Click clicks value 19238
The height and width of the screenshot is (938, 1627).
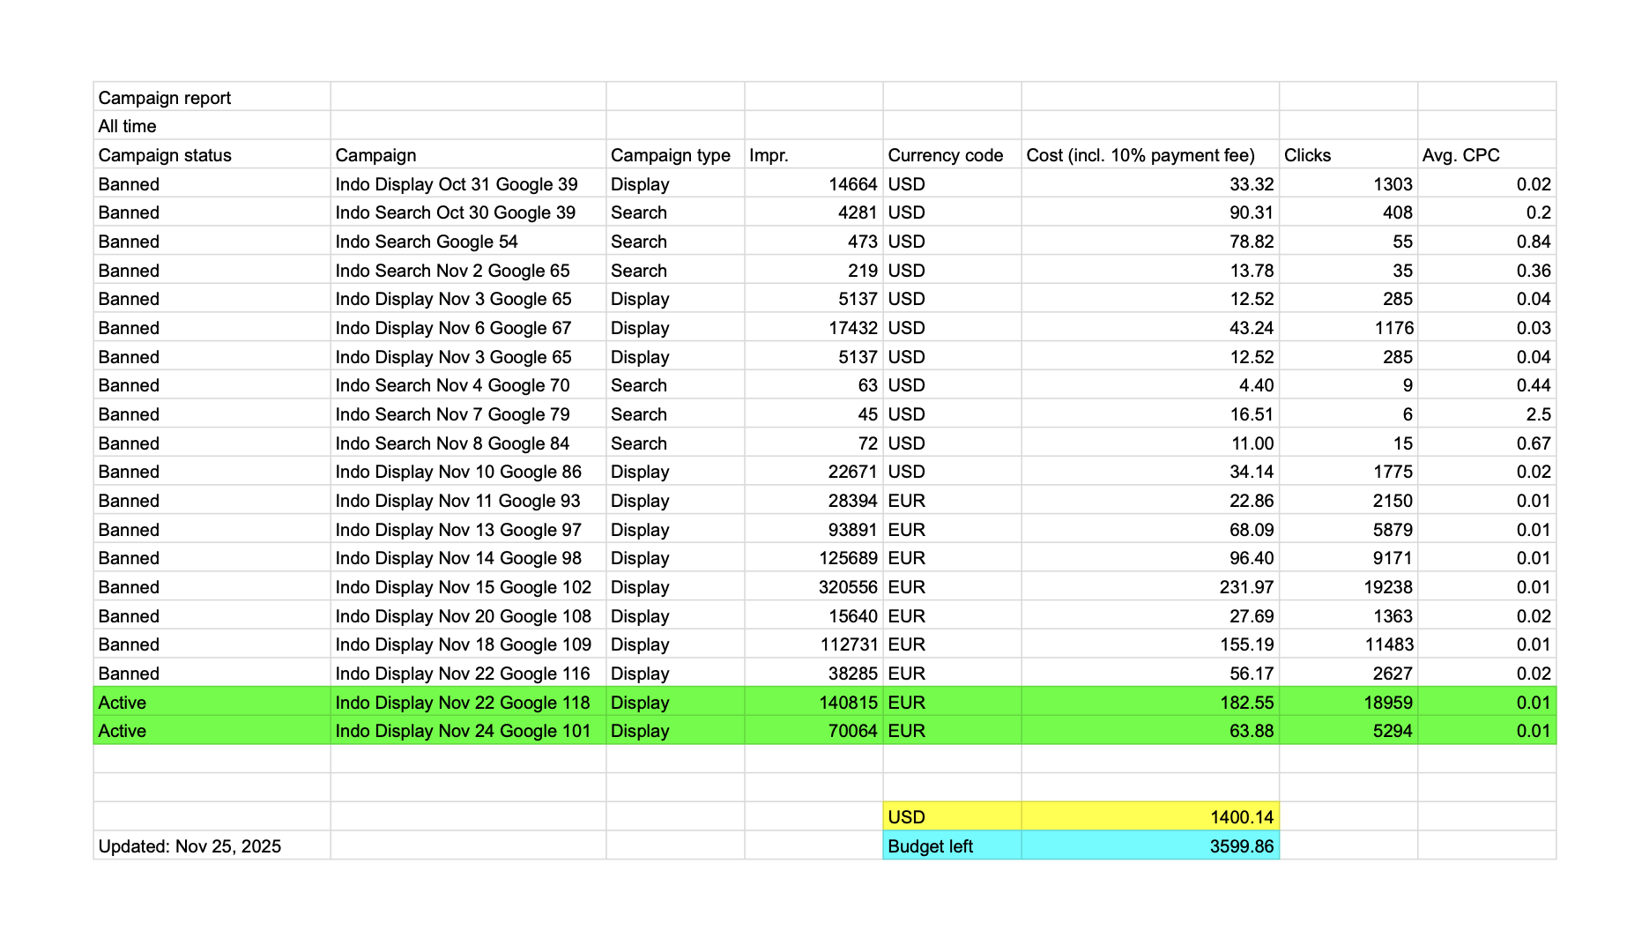[1348, 587]
